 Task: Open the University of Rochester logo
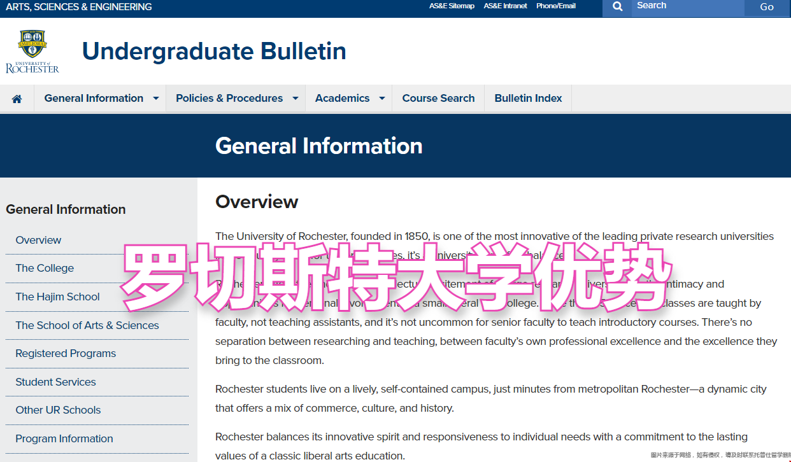tap(32, 52)
